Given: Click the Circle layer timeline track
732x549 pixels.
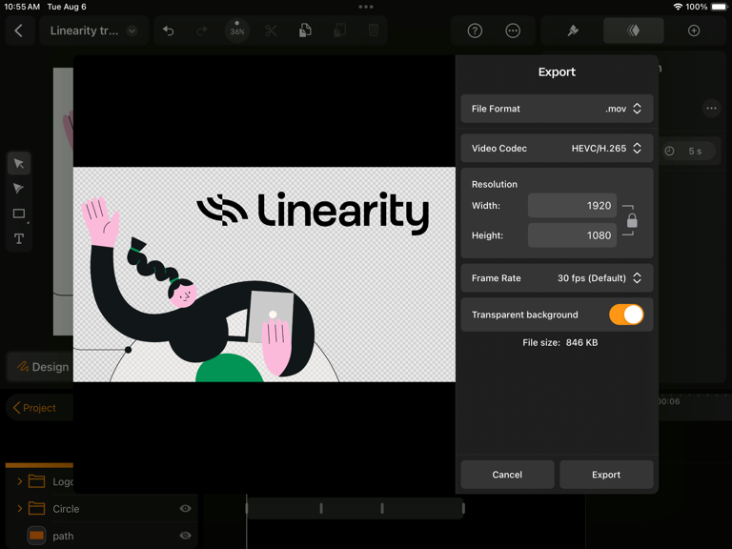Looking at the screenshot, I should [x=355, y=508].
